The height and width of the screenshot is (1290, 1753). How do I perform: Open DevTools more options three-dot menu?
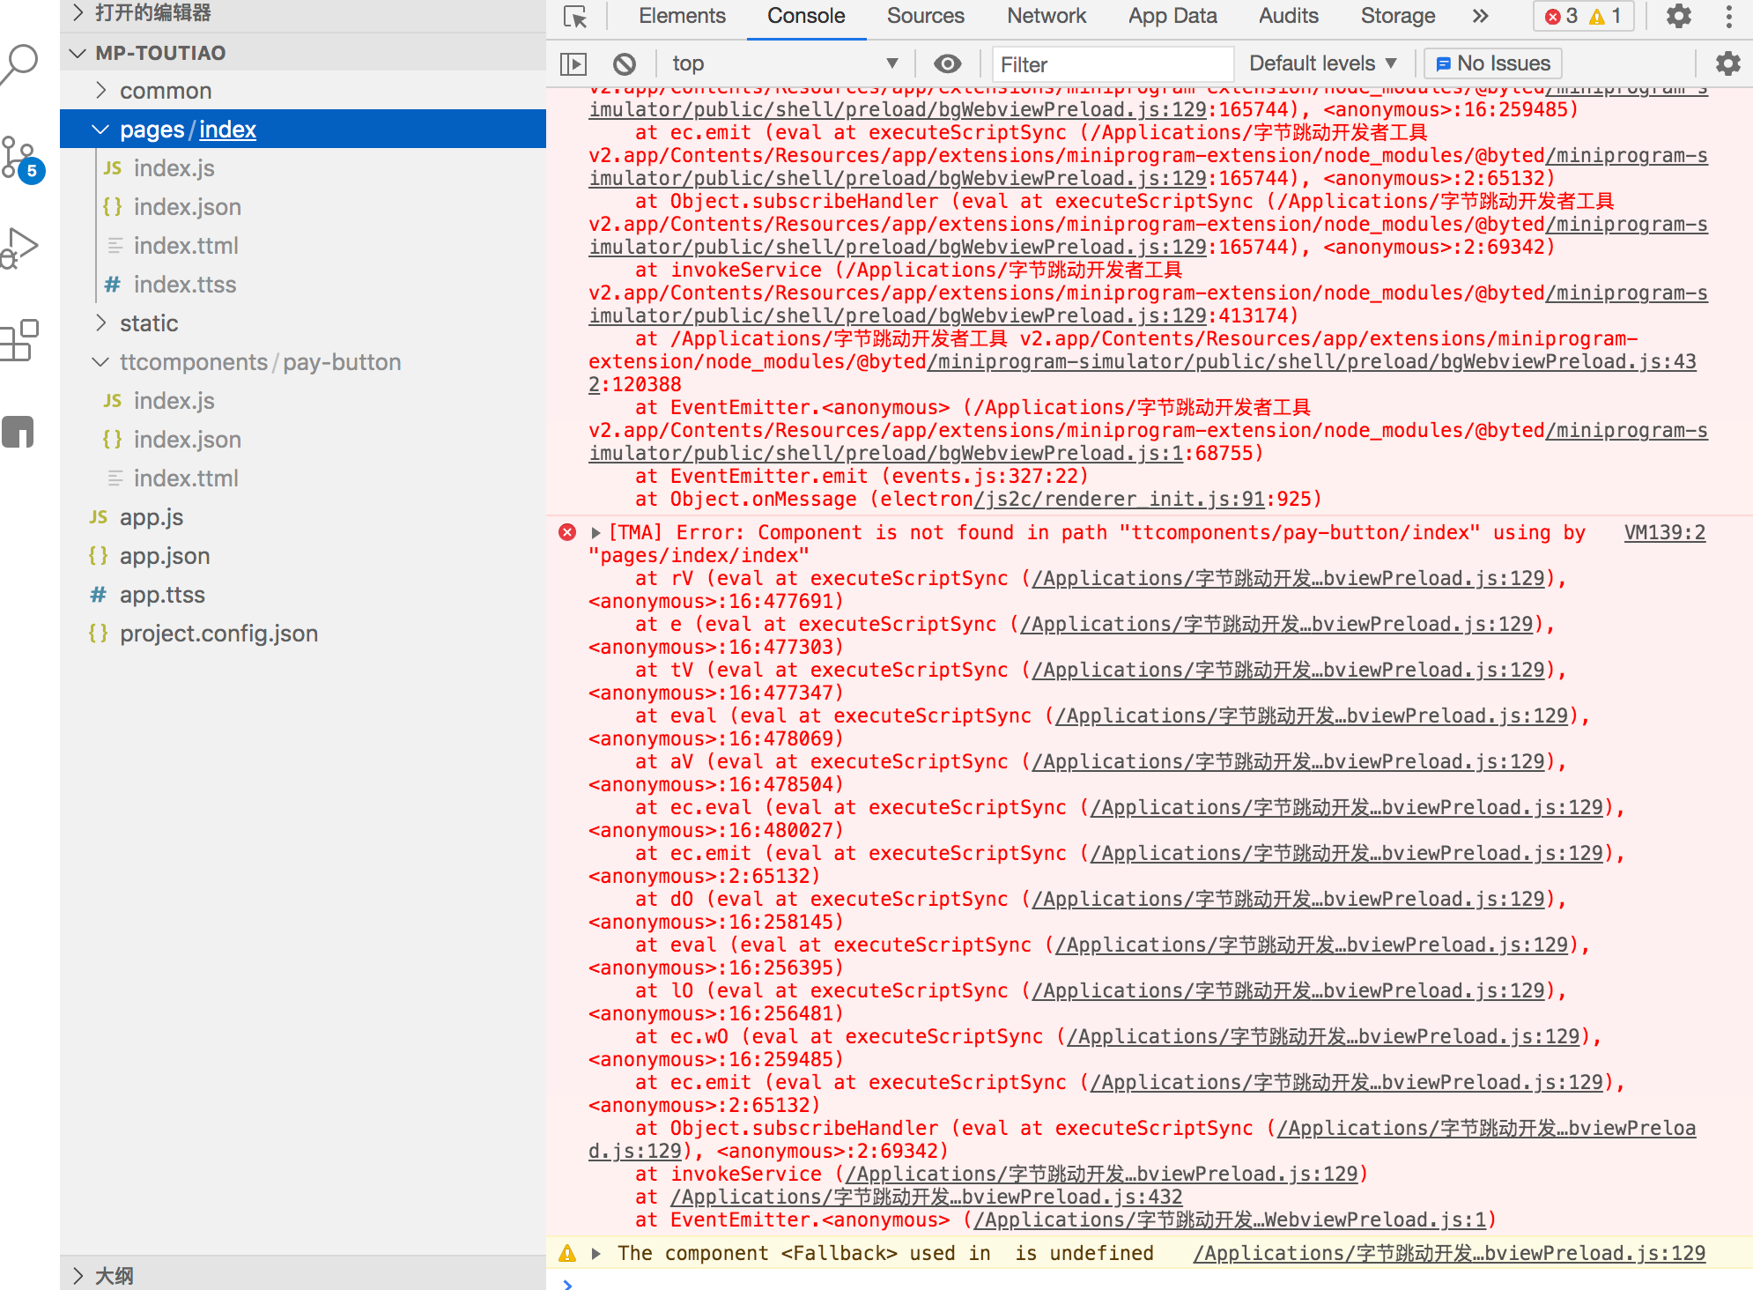[x=1729, y=16]
